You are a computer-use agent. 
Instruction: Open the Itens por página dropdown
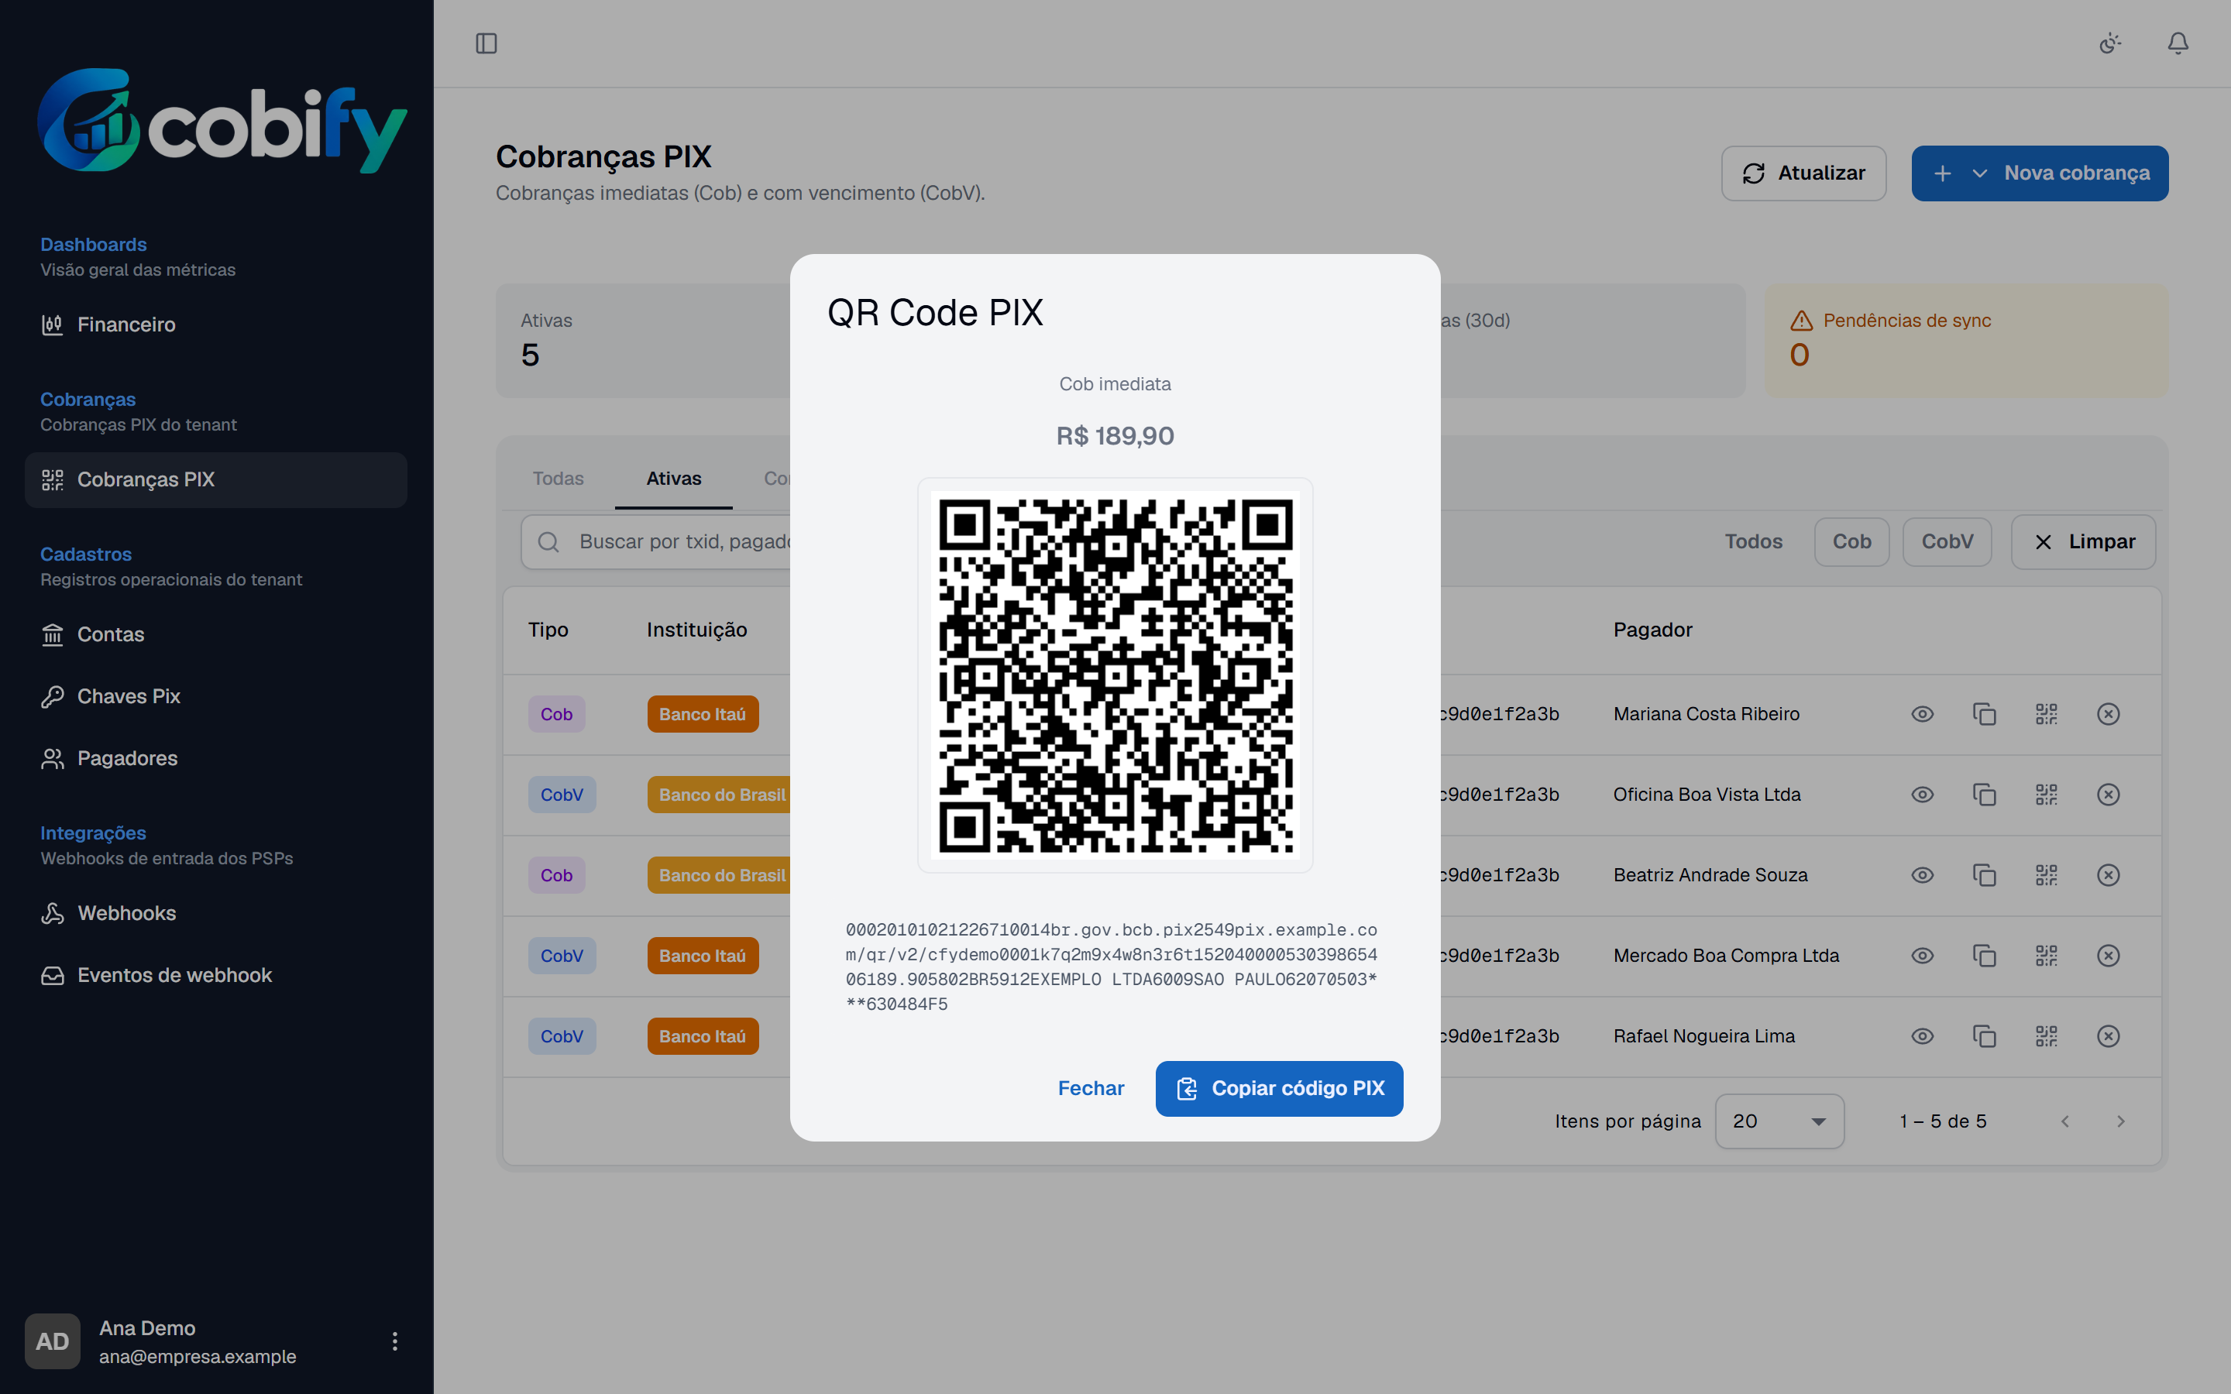1779,1121
